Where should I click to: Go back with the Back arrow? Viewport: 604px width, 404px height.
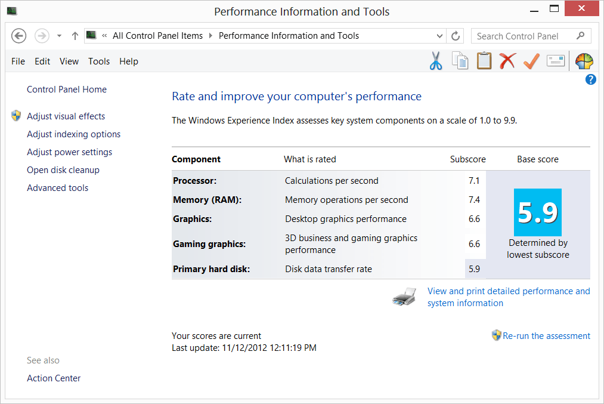[18, 36]
